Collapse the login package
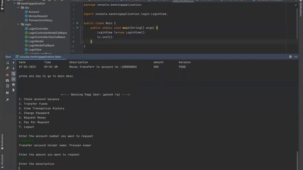 [18, 25]
